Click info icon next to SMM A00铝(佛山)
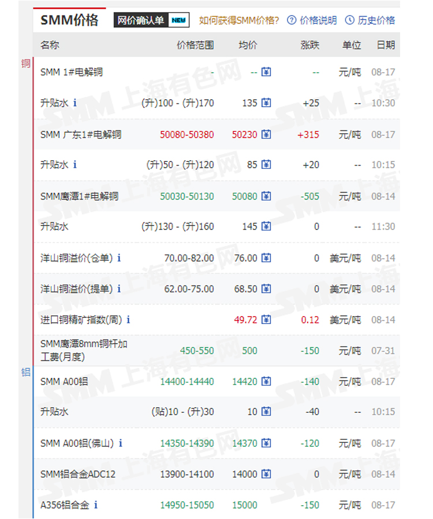 (x=121, y=443)
